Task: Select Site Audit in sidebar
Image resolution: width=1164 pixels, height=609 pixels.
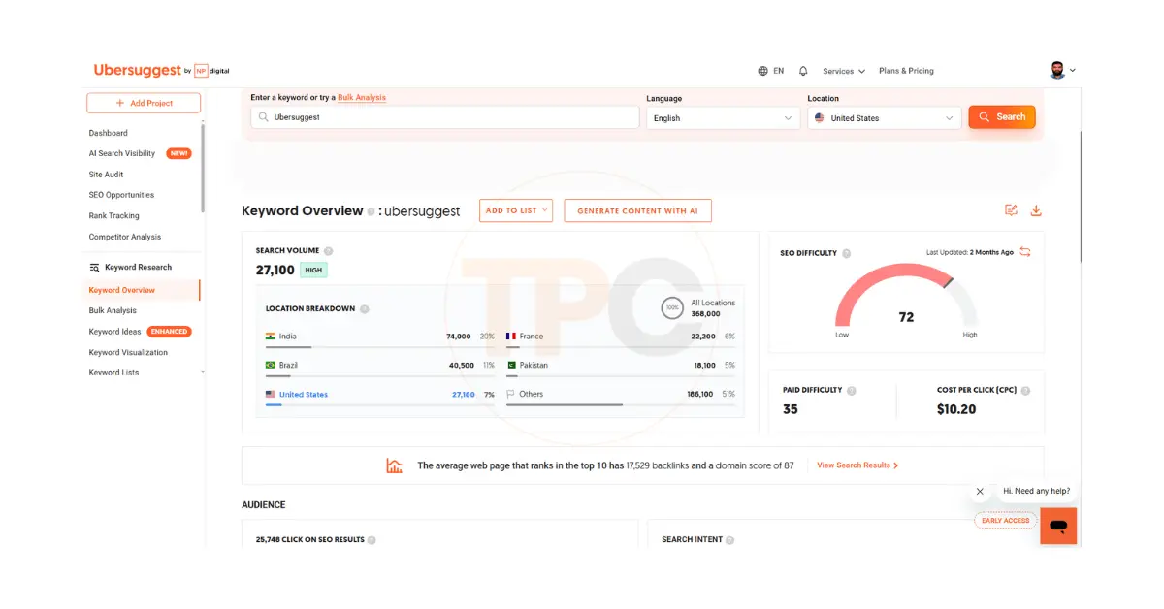Action: click(x=106, y=175)
